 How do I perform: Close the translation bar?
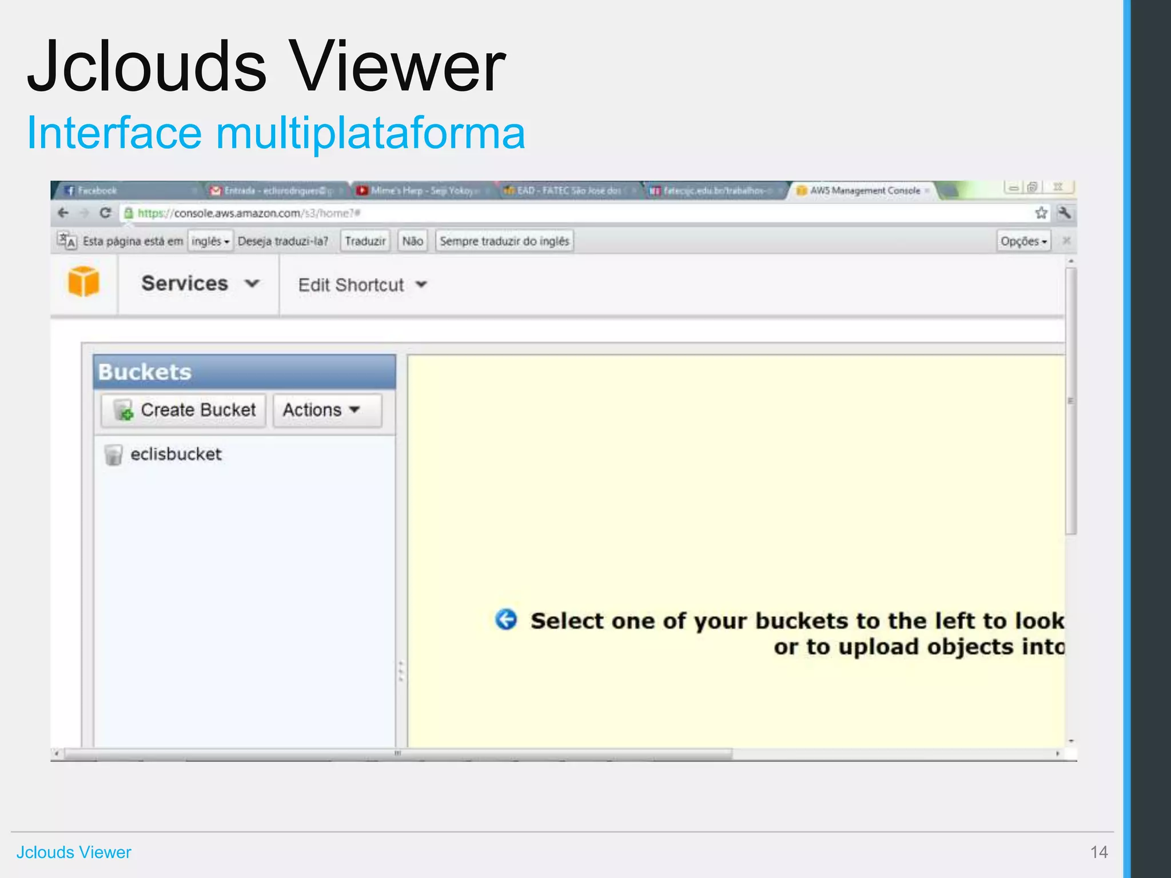[1066, 241]
